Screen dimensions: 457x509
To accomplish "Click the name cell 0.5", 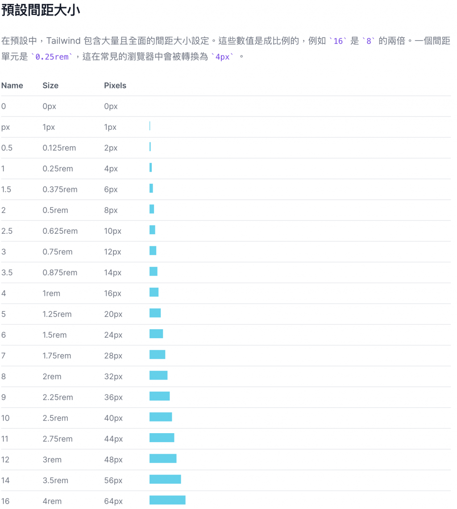I will coord(7,148).
